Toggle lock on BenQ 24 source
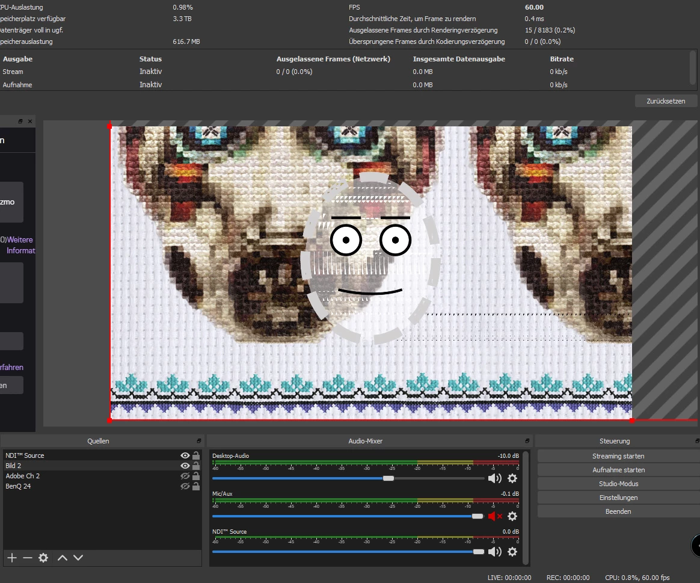Image resolution: width=700 pixels, height=583 pixels. (x=196, y=486)
